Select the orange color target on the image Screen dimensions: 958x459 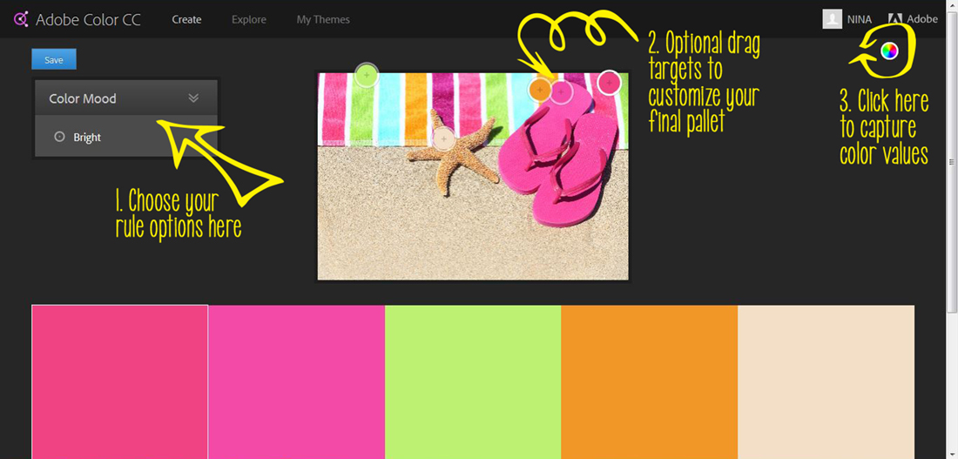539,90
